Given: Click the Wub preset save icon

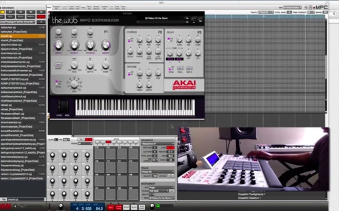Looking at the screenshot, I should pyautogui.click(x=200, y=20).
